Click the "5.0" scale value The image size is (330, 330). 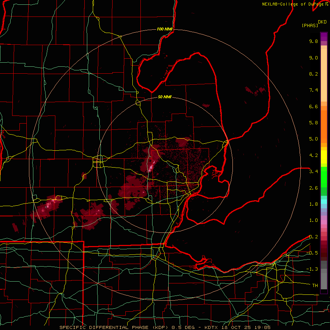(313, 139)
